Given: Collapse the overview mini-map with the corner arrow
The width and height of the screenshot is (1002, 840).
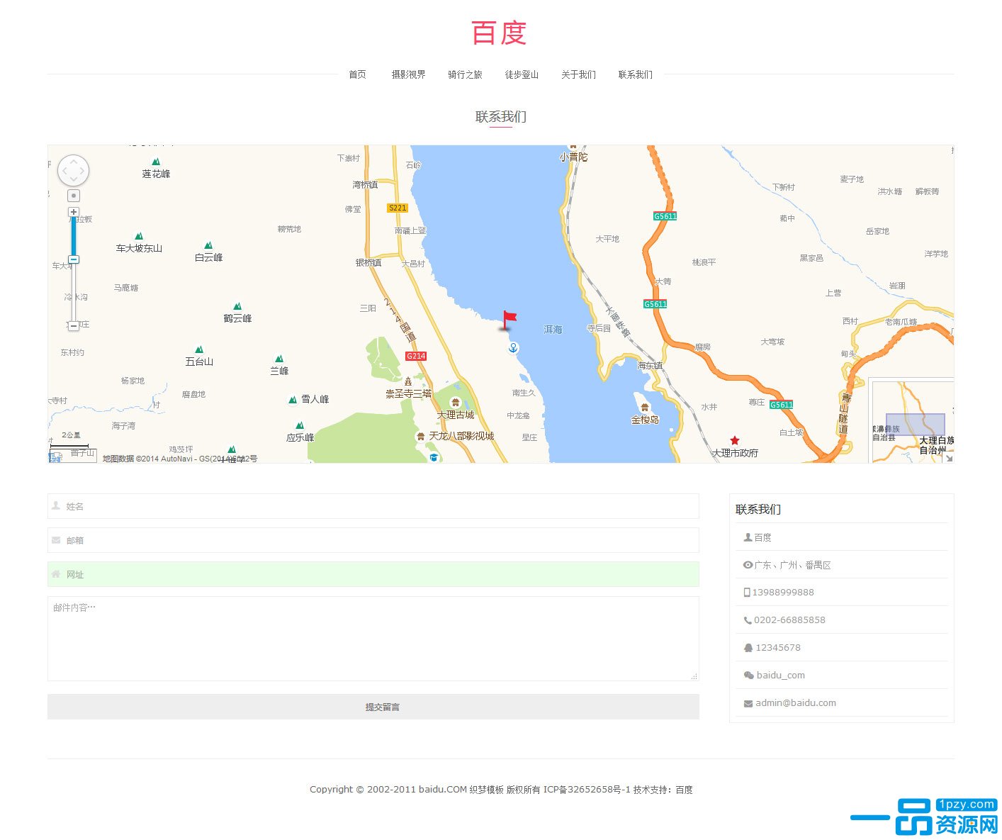Looking at the screenshot, I should pyautogui.click(x=949, y=458).
